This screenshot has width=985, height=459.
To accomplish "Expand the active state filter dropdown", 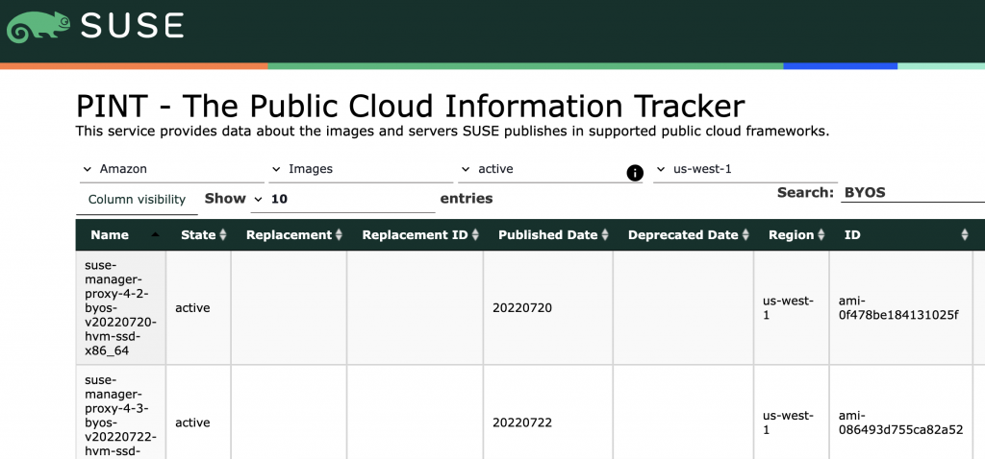I will click(x=539, y=169).
